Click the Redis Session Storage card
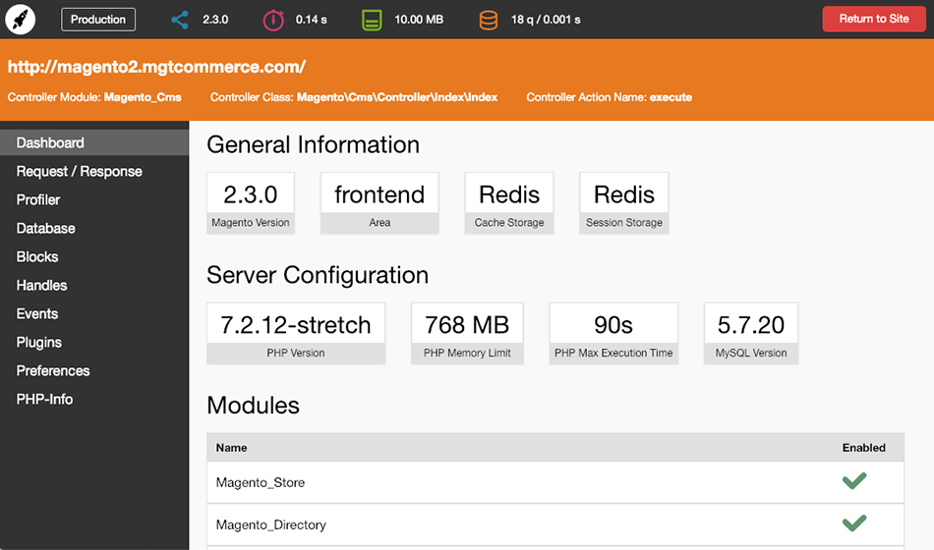Screen dimensions: 934x550 [624, 203]
